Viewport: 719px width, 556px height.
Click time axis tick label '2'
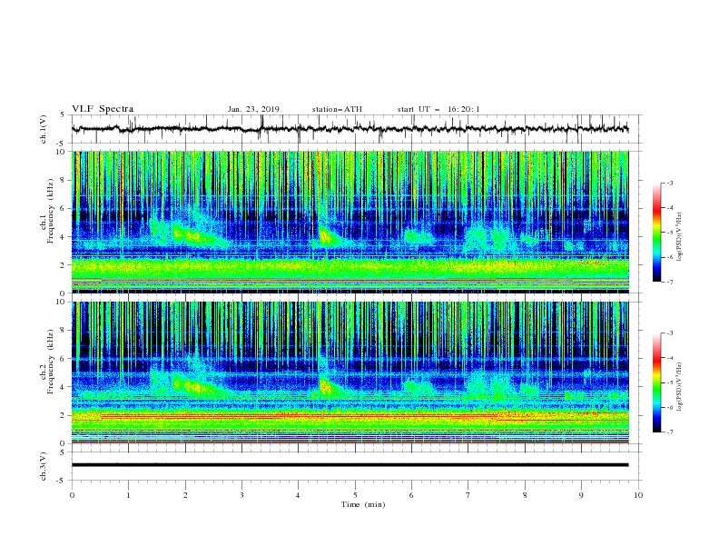(185, 495)
